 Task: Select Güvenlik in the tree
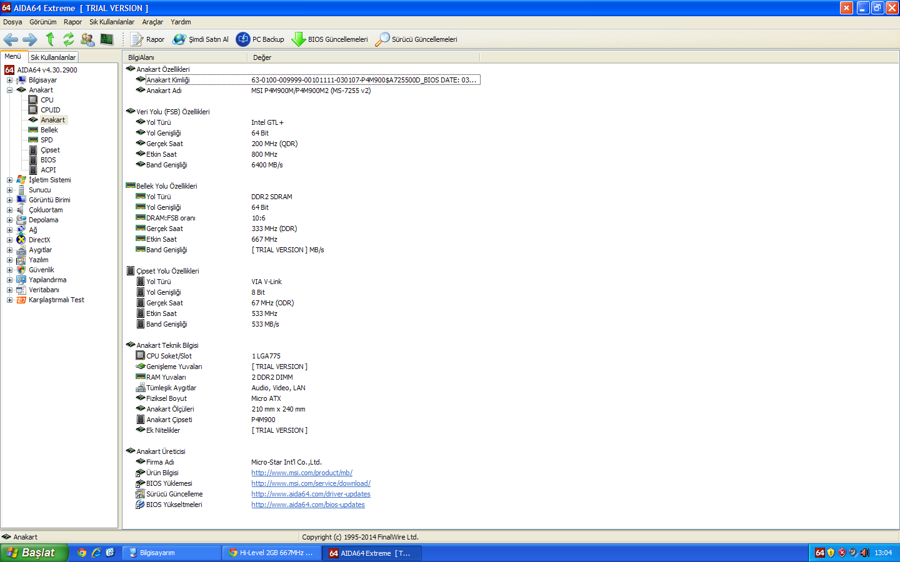41,270
